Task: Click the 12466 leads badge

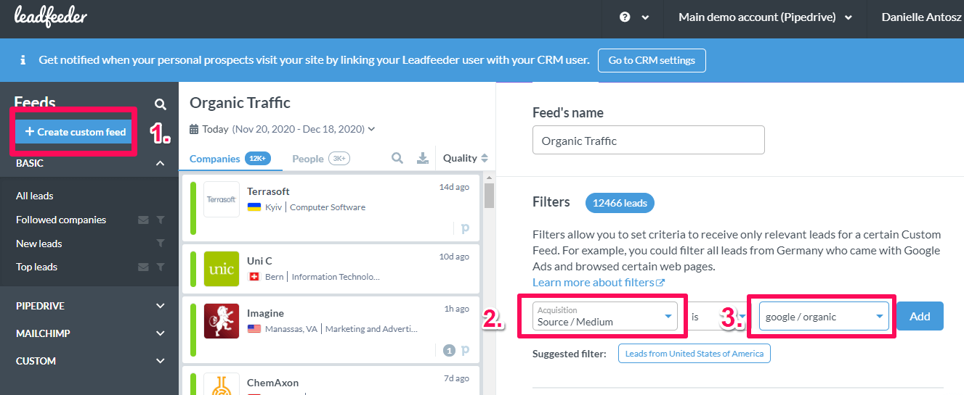Action: tap(620, 203)
